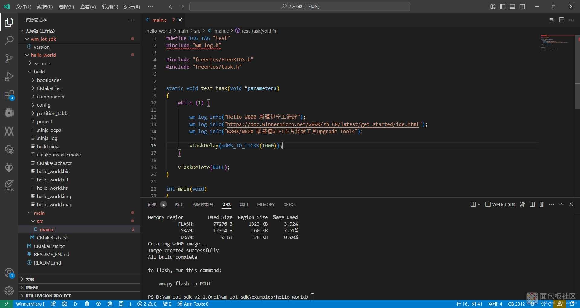The width and height of the screenshot is (580, 308).
Task: Open the 查看(V) menu
Action: (88, 7)
